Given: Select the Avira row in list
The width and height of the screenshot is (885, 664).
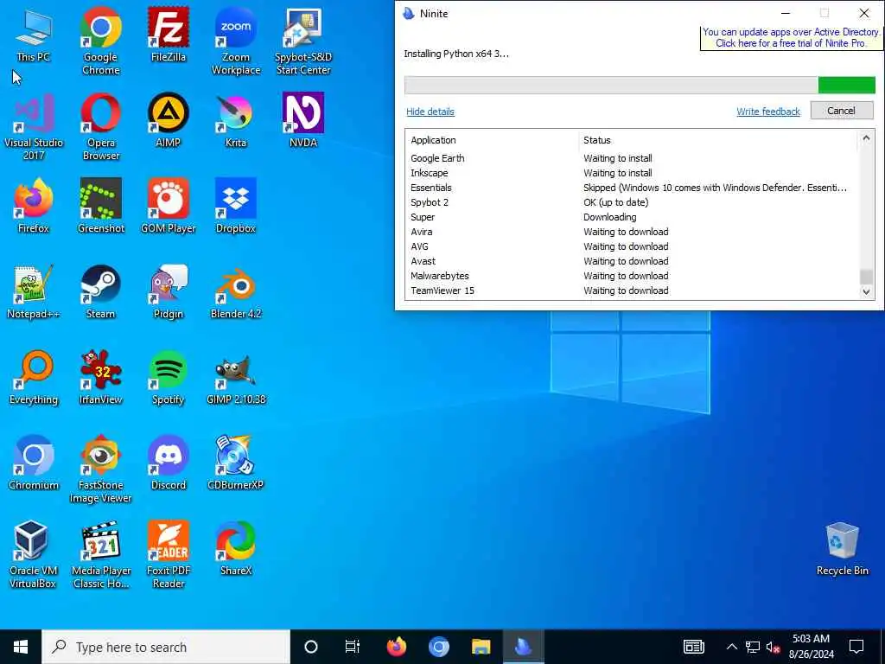Looking at the screenshot, I should [x=632, y=232].
